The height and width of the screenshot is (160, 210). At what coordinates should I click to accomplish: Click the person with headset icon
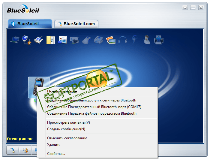coord(147,40)
